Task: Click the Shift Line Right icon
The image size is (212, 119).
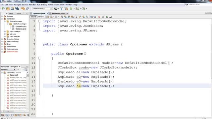Action: tap(95, 17)
